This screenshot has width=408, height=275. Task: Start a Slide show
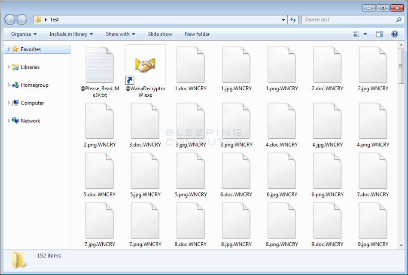pyautogui.click(x=160, y=34)
